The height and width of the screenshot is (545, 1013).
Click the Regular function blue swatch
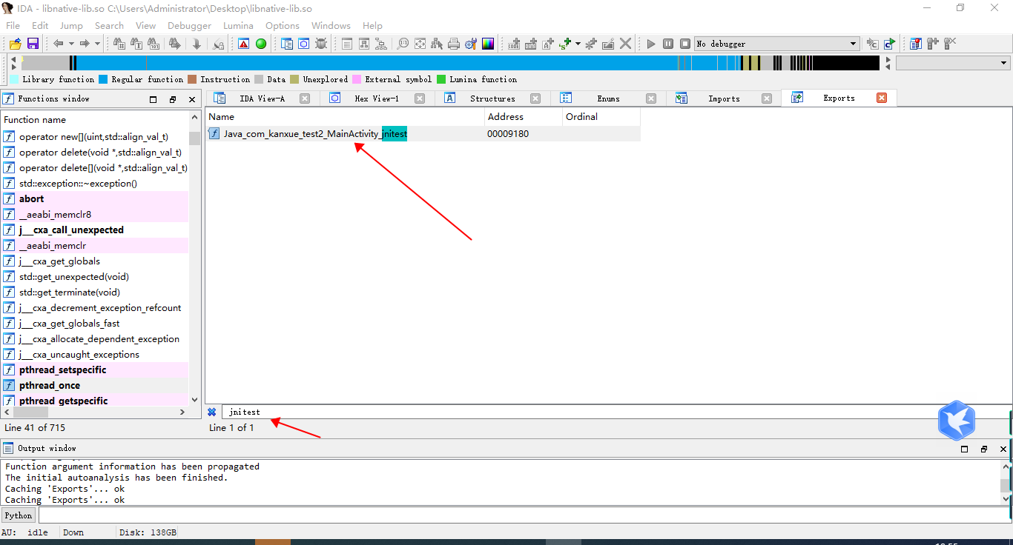(103, 79)
